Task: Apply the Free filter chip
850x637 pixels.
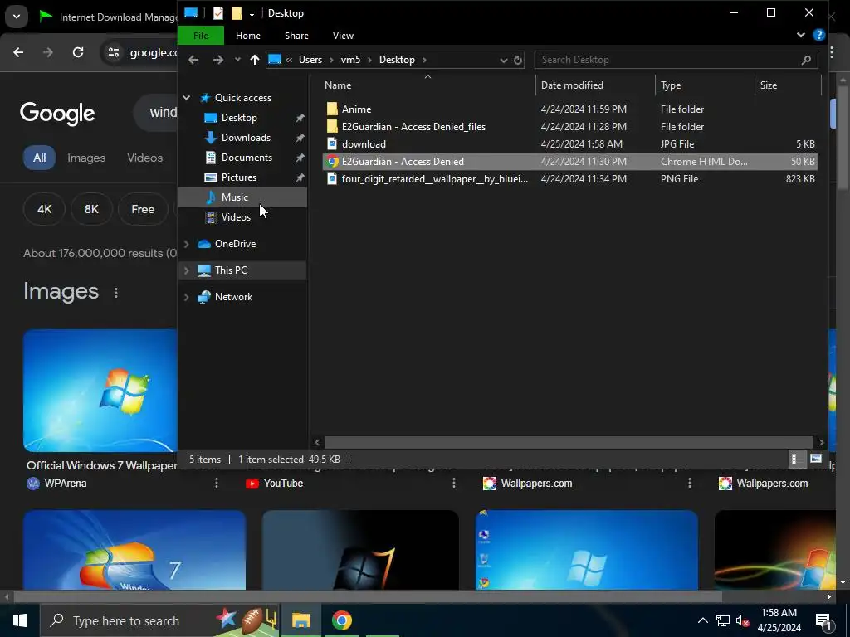Action: click(143, 209)
